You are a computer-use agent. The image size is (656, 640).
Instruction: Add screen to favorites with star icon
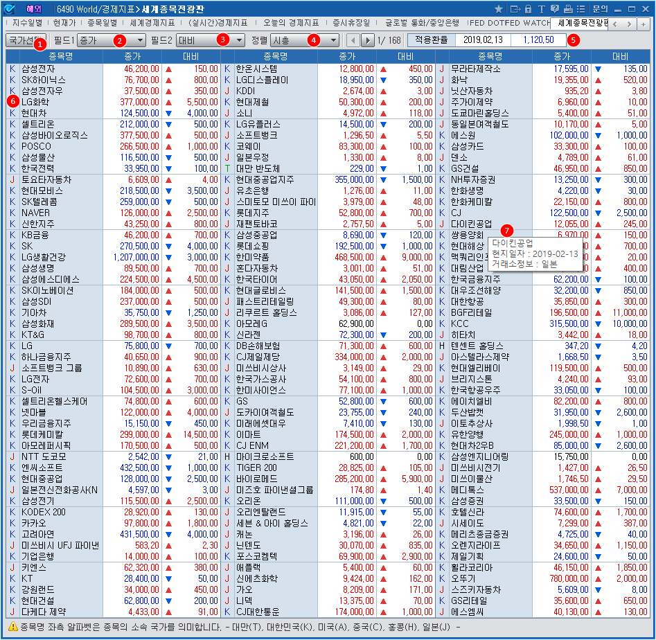(x=498, y=9)
